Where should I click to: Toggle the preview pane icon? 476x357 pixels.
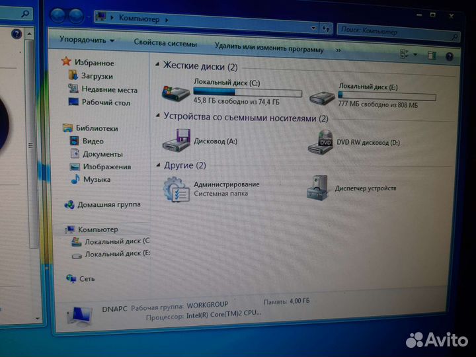tap(432, 54)
